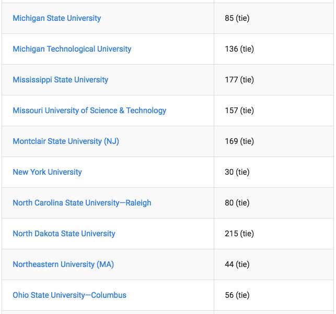Viewport: 336px width, 314px height.
Task: Open the New York University link
Action: (47, 172)
